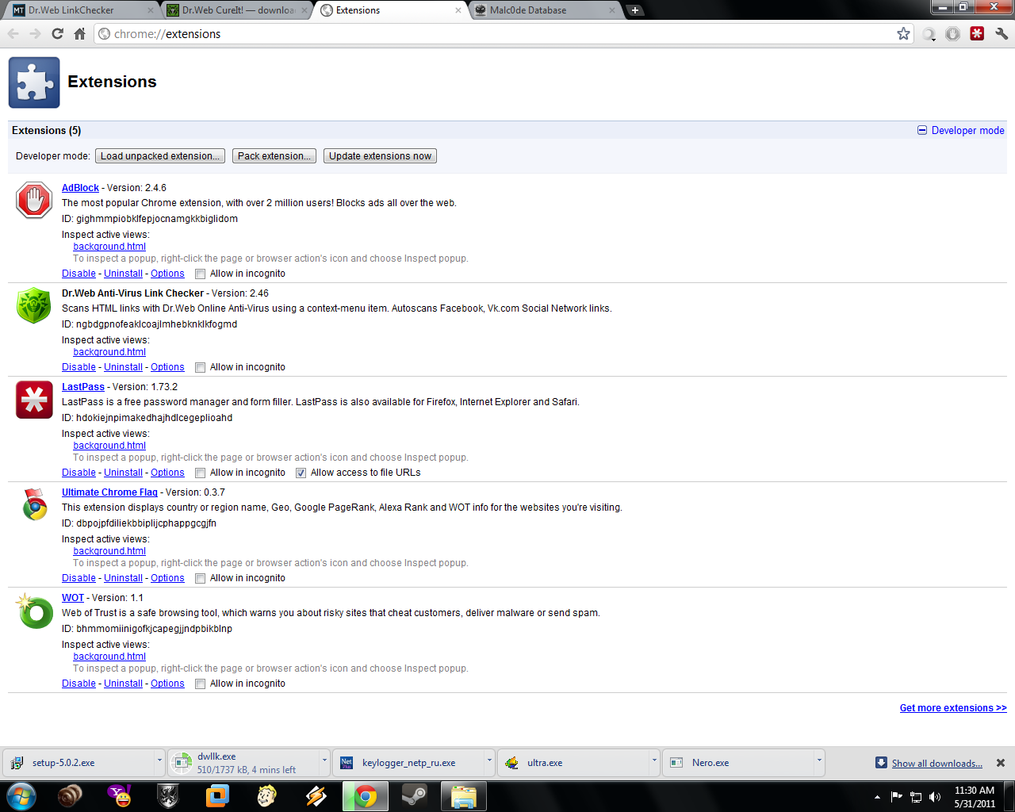Click Load unpacked extension button
The width and height of the screenshot is (1015, 812).
[160, 156]
